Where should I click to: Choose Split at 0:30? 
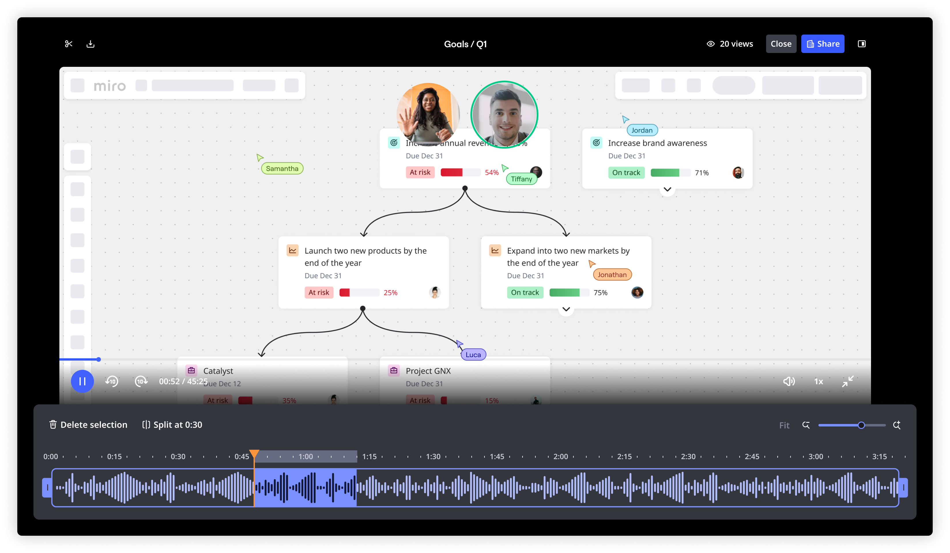[x=172, y=425]
